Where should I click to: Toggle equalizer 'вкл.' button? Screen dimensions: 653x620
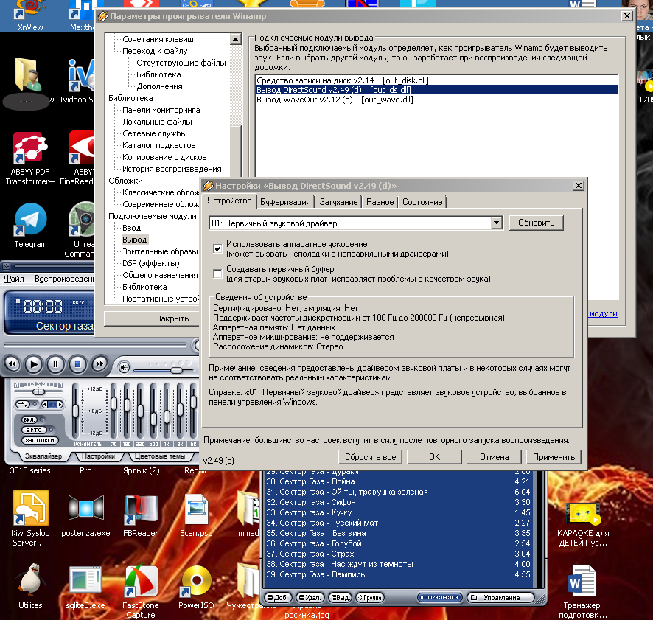(x=29, y=419)
